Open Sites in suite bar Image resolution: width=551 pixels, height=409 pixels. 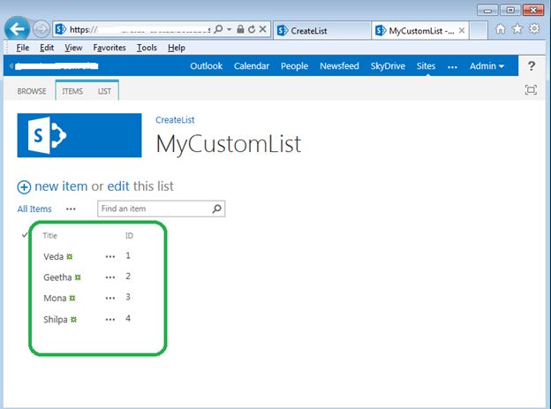point(426,66)
